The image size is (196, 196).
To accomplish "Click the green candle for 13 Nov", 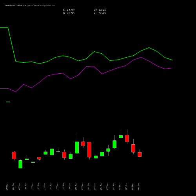I will pos(45,153).
